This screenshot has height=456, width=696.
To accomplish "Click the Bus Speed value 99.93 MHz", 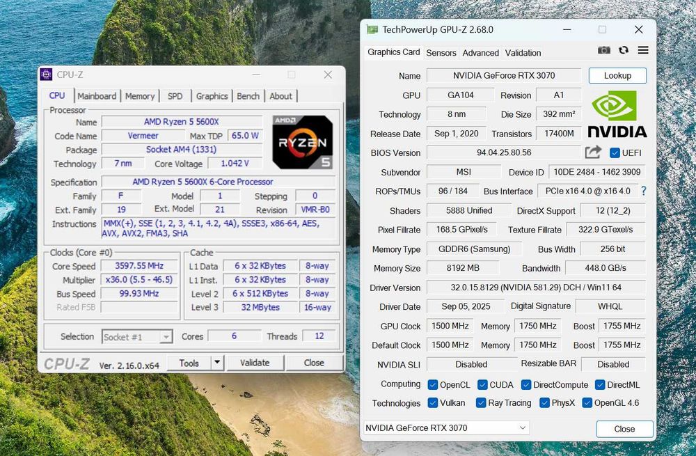I will pyautogui.click(x=139, y=294).
